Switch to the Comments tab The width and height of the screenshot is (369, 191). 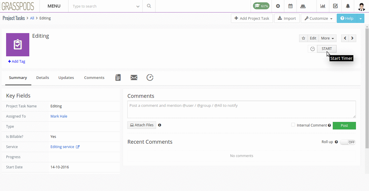(x=94, y=78)
